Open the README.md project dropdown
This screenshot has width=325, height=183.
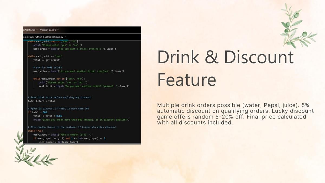(30, 30)
